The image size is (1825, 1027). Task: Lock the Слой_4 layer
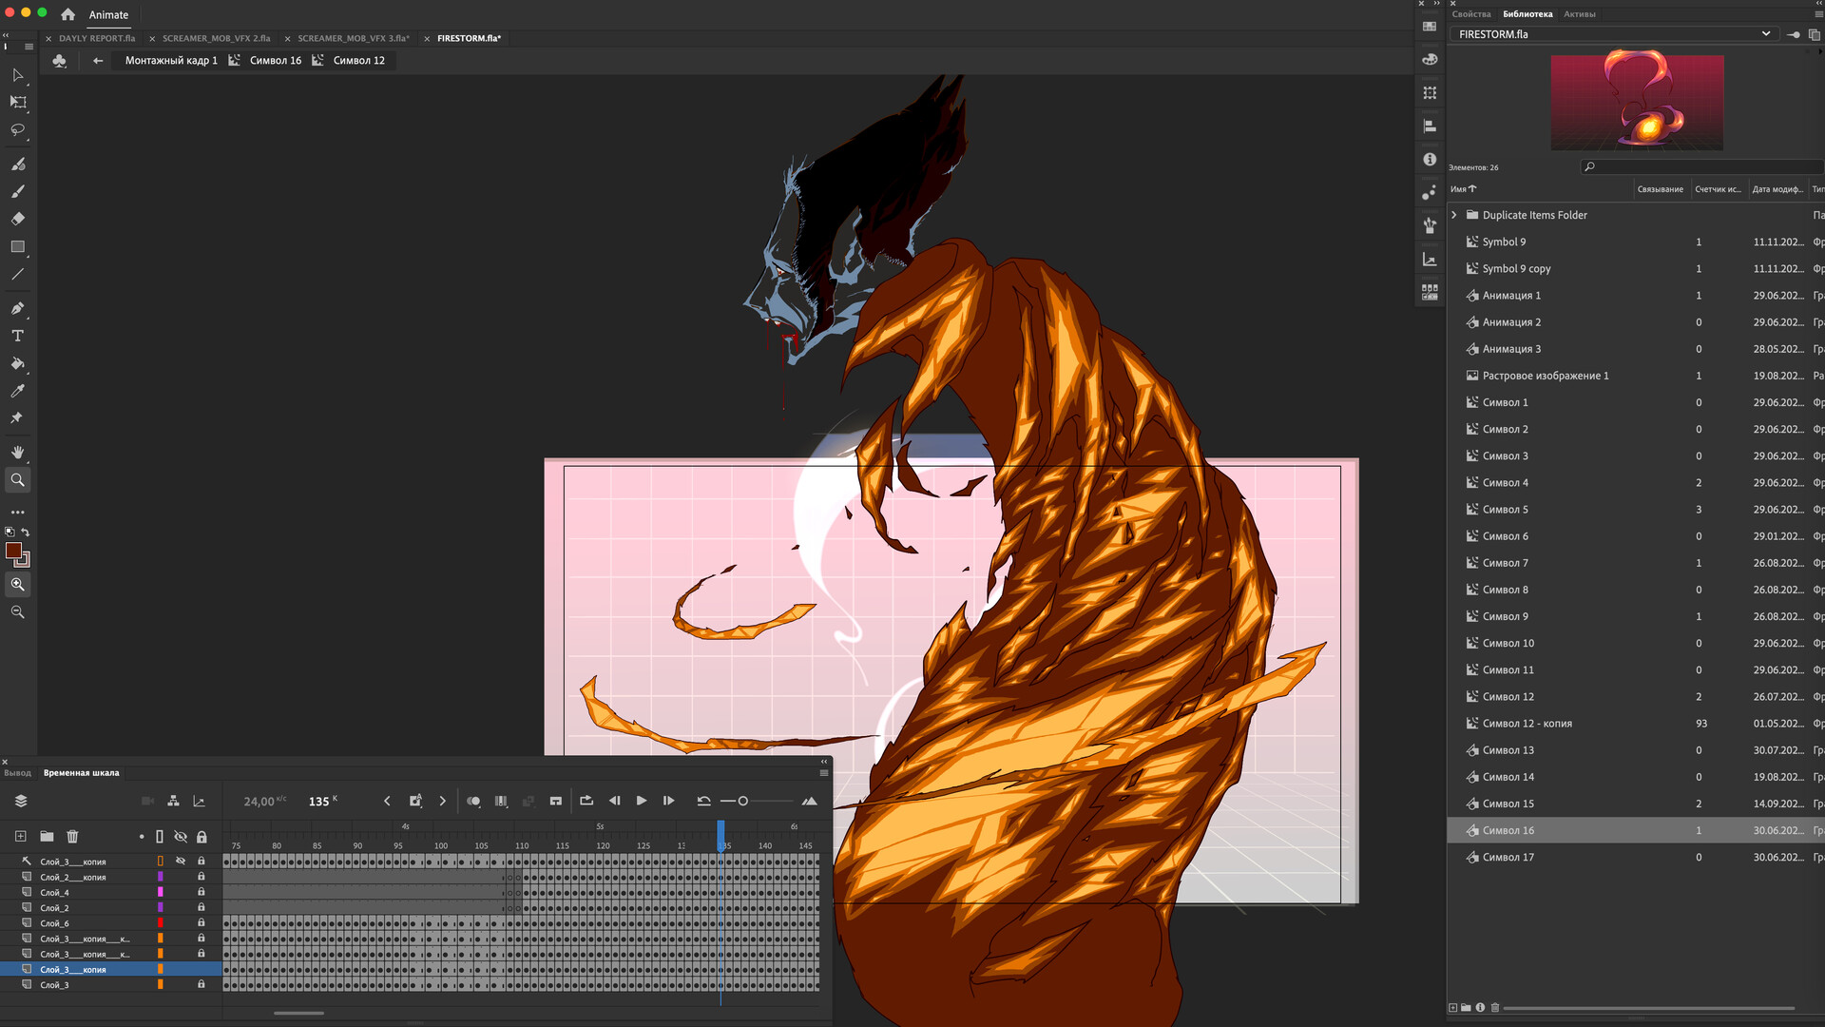[x=201, y=892]
